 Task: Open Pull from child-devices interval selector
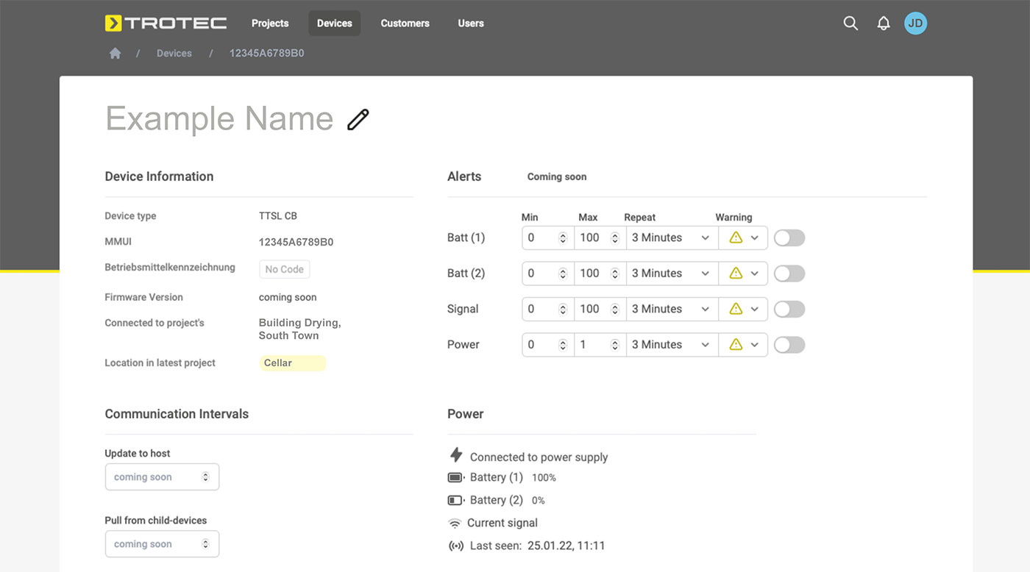pyautogui.click(x=162, y=544)
